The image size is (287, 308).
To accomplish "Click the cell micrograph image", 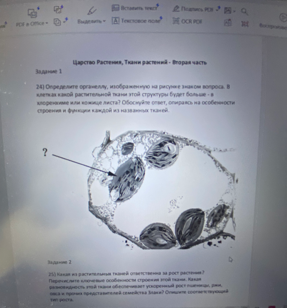I will (162, 190).
